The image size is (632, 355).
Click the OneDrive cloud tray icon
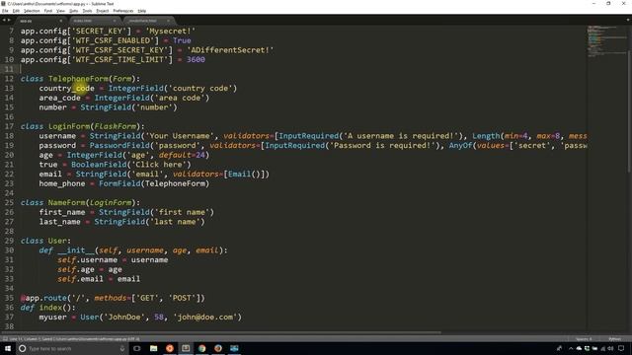point(579,348)
